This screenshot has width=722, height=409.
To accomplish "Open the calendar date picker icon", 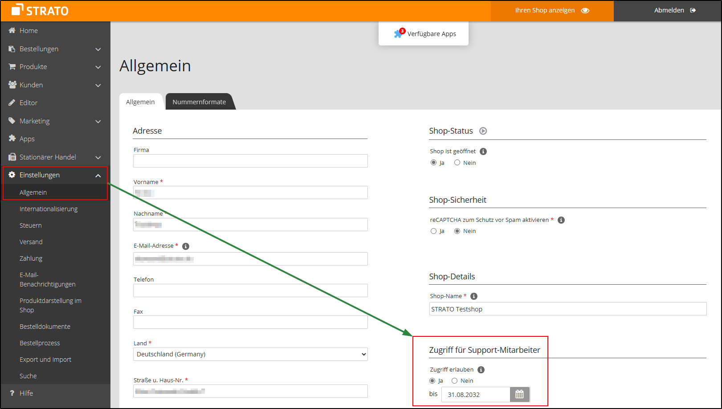I will coord(519,394).
